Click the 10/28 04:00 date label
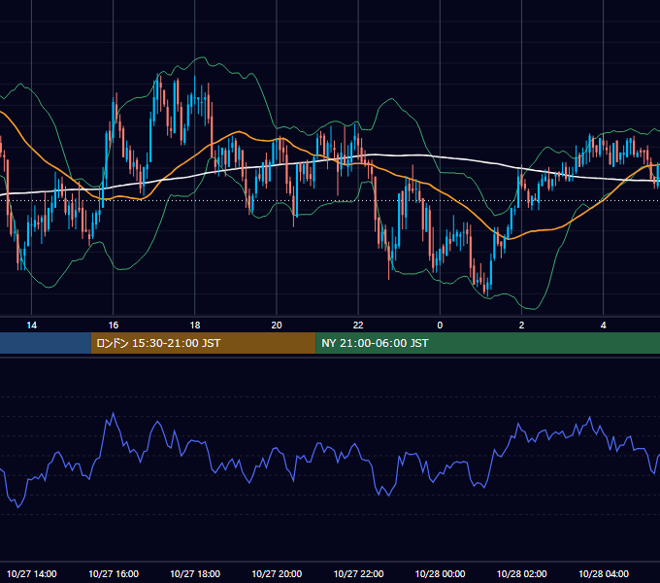 point(603,573)
